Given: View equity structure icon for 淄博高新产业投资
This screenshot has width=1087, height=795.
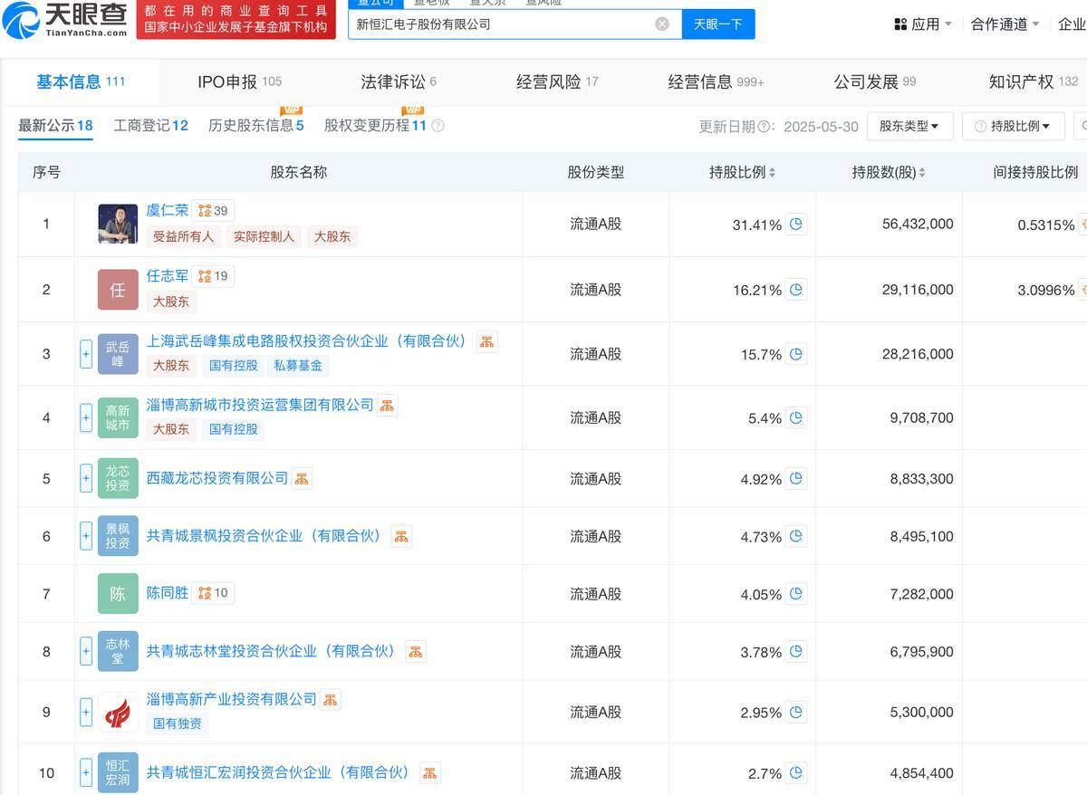Looking at the screenshot, I should 330,700.
